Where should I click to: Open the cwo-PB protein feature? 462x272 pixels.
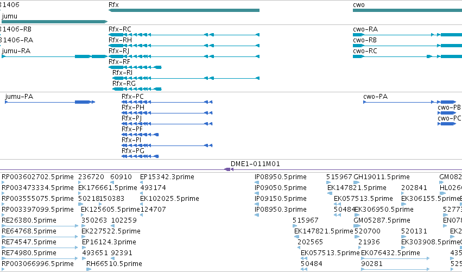coord(447,113)
